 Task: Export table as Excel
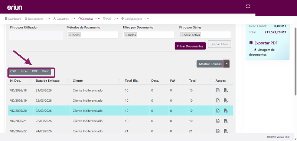pyautogui.click(x=24, y=71)
